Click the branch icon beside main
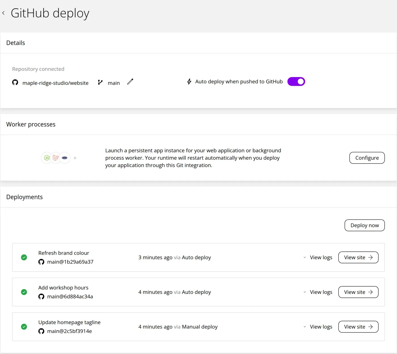Viewport: 397px width, 354px height. pyautogui.click(x=100, y=82)
